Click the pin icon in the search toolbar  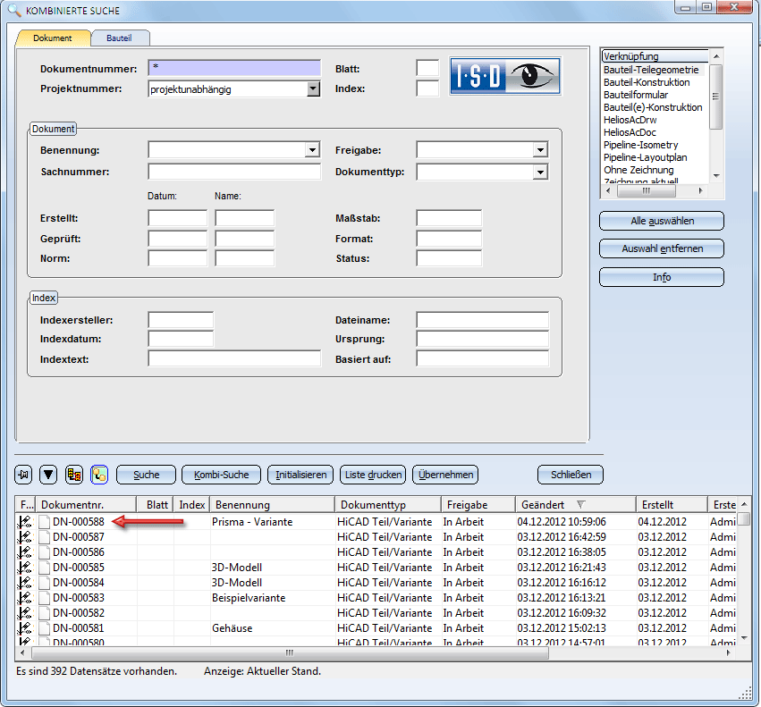pos(24,475)
